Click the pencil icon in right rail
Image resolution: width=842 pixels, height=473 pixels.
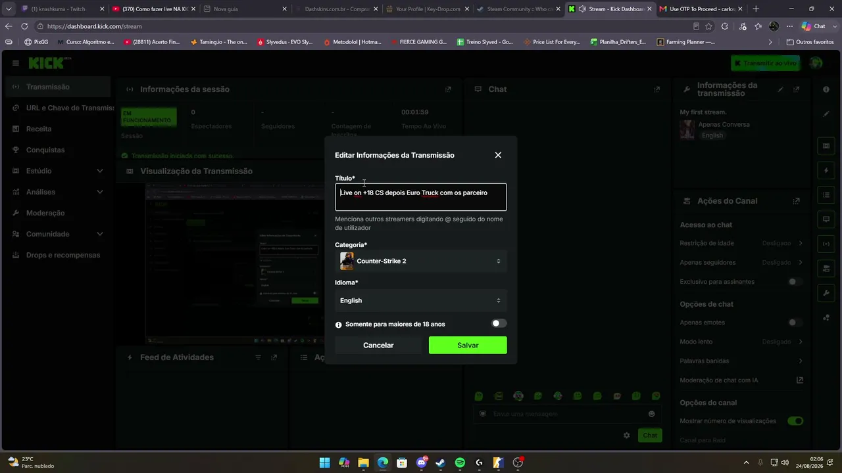point(826,114)
